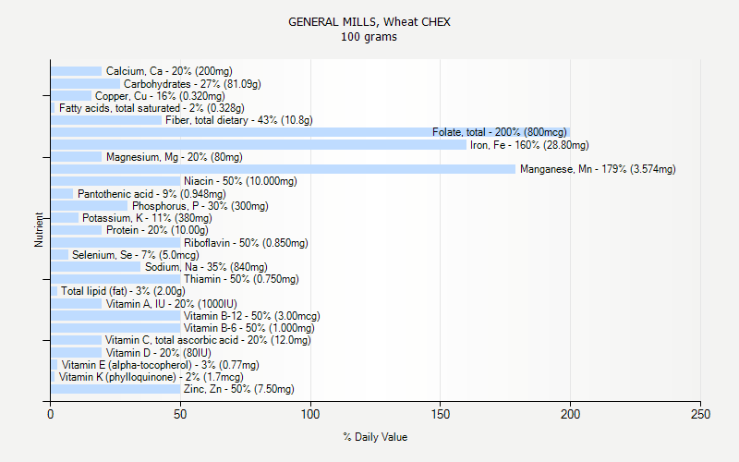Click the 'Thiamin - 50% (0.750mg)' label
This screenshot has height=462, width=739.
tap(241, 279)
